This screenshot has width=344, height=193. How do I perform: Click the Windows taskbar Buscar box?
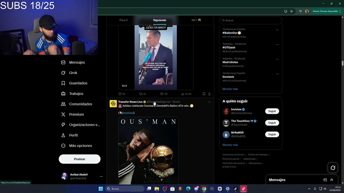coord(125,189)
